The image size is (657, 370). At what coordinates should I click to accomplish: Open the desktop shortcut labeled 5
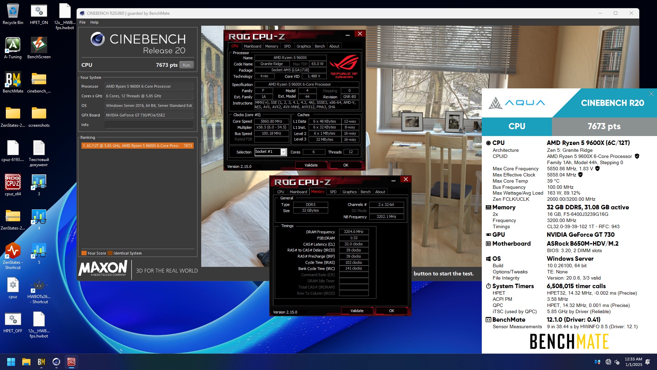(39, 254)
